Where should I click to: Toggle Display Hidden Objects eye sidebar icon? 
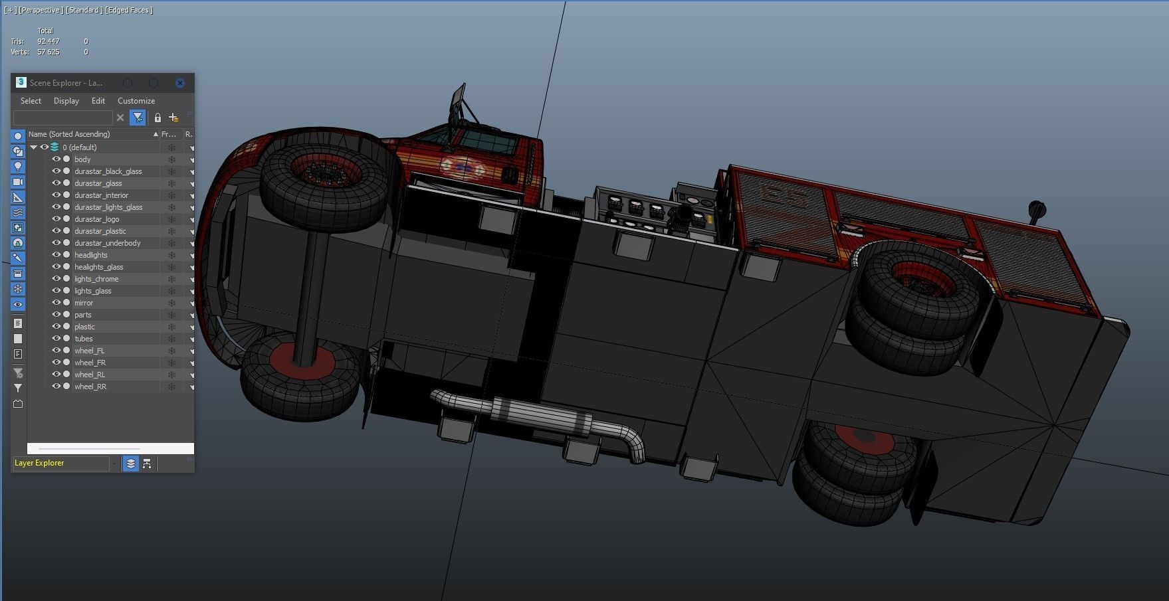pyautogui.click(x=18, y=304)
